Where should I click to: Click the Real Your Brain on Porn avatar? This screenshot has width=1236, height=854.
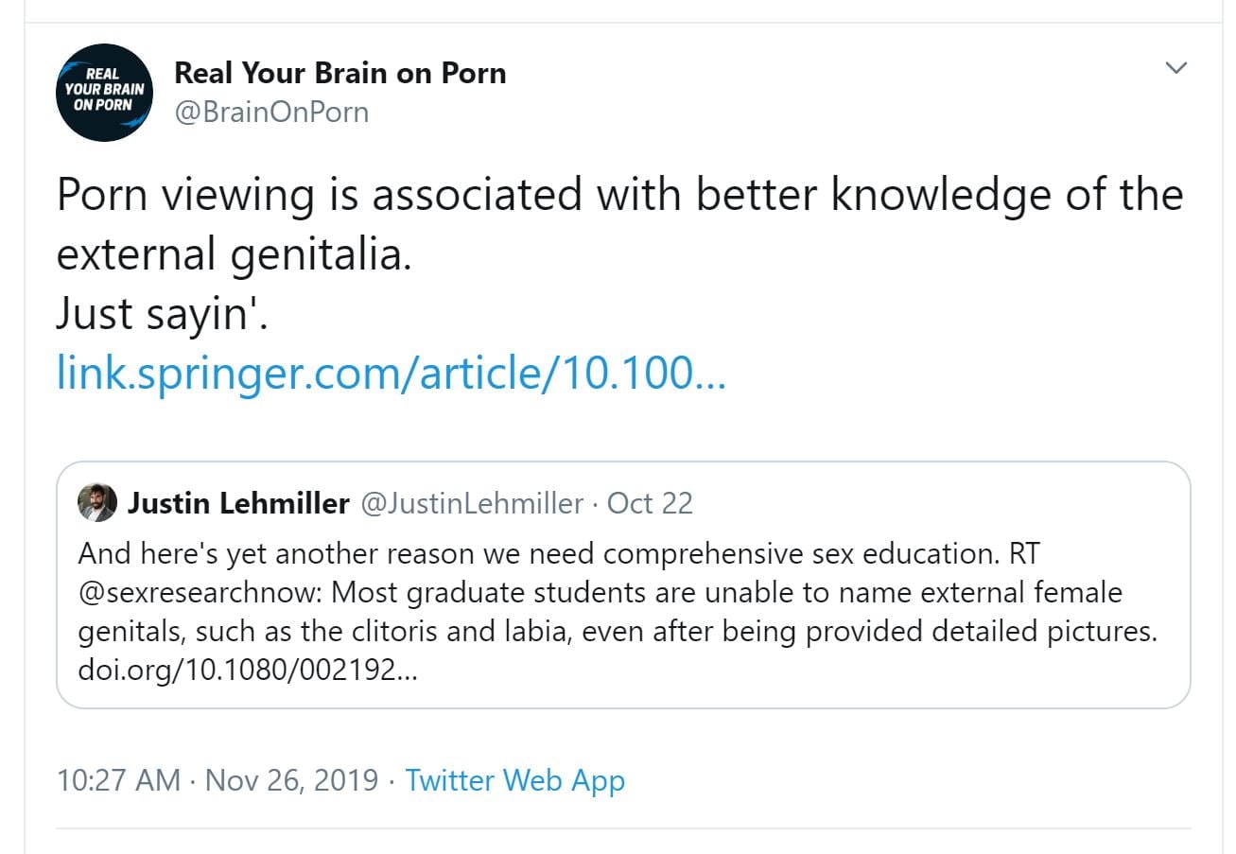pyautogui.click(x=104, y=93)
